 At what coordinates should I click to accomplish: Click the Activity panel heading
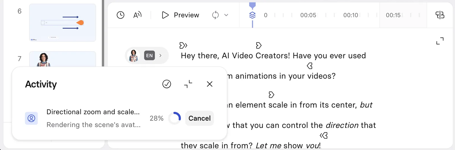pyautogui.click(x=41, y=84)
